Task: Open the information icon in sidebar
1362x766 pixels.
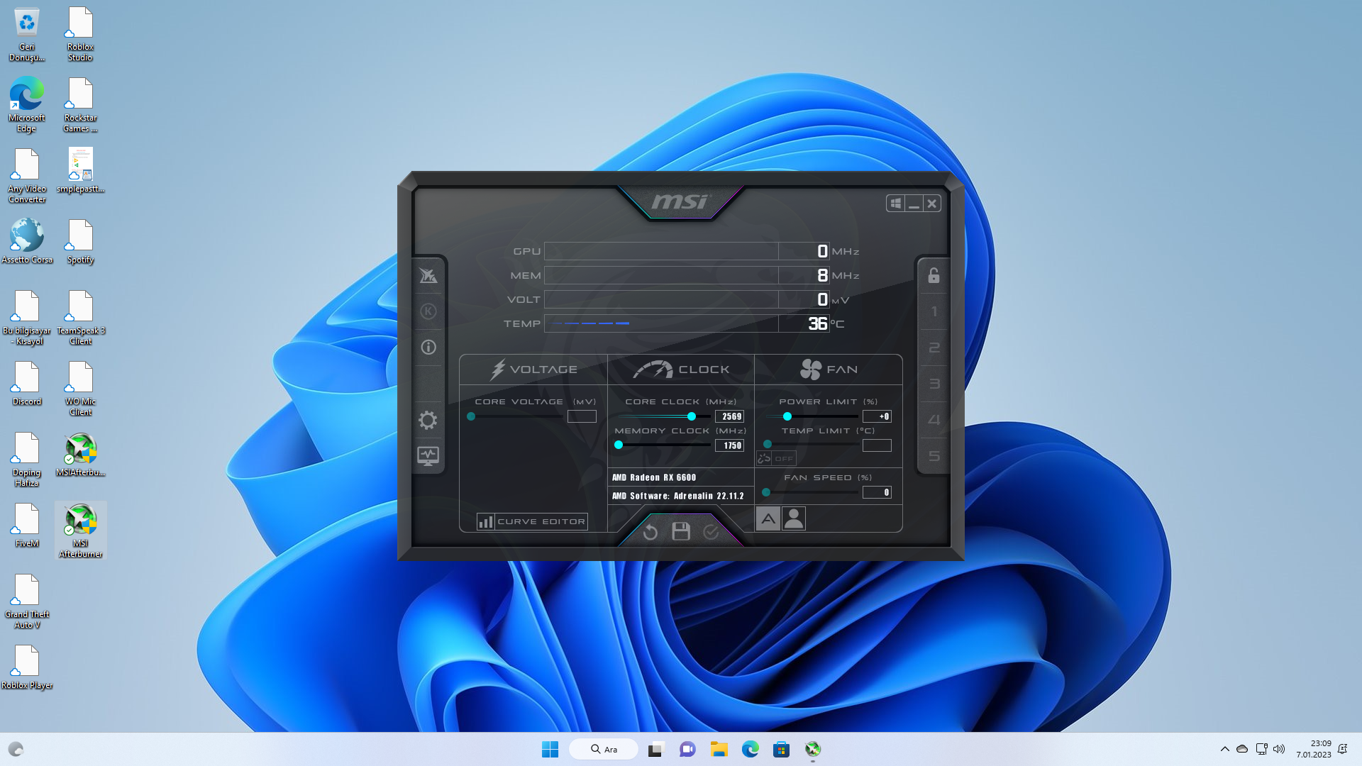Action: [428, 347]
